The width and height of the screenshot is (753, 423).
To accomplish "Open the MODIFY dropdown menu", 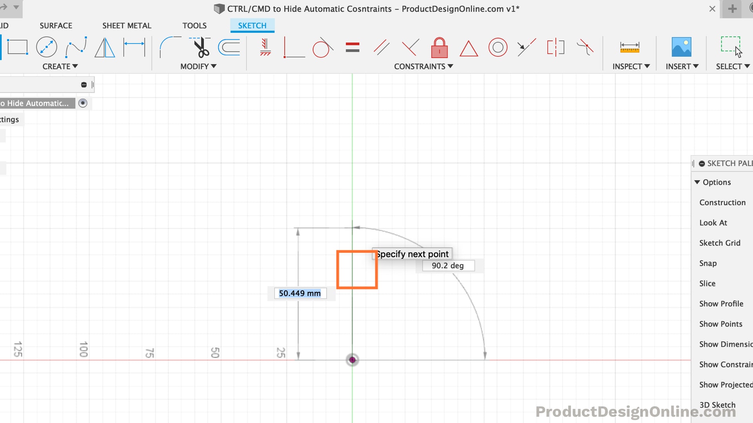I will (198, 67).
